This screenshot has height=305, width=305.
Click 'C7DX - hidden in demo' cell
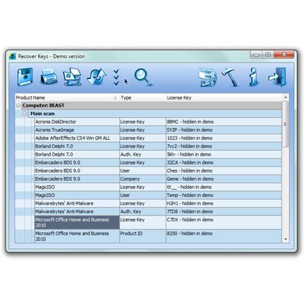coord(224,223)
